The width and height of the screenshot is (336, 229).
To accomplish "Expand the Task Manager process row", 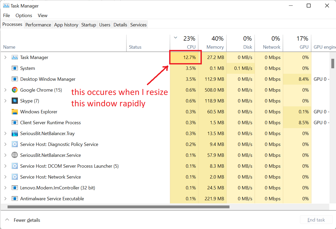I will [x=5, y=57].
